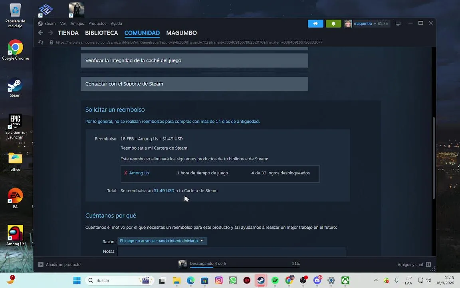Switch to the MAGUMBO tab
Screen dimensions: 460x288
[x=181, y=33]
